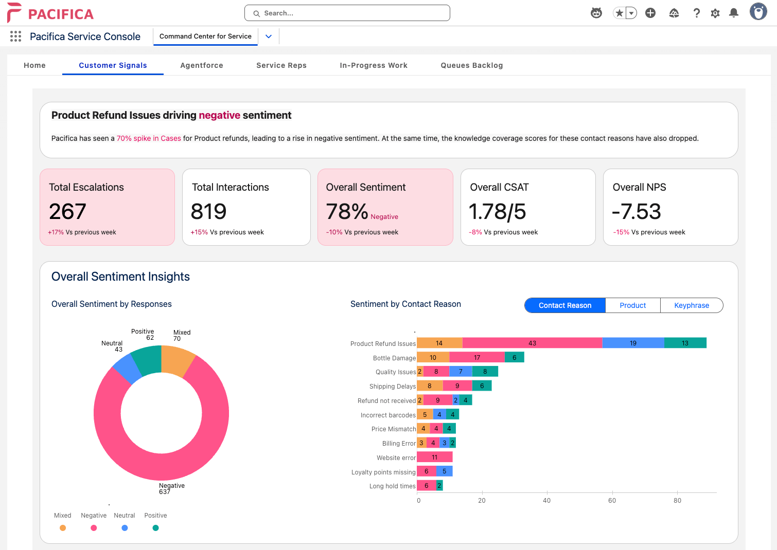This screenshot has width=777, height=550.
Task: Open the Agentforce tab
Action: click(x=202, y=65)
